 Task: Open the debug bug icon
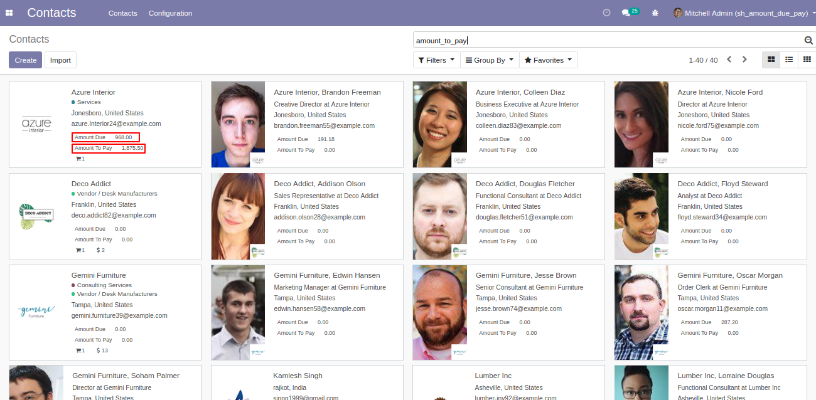(655, 13)
